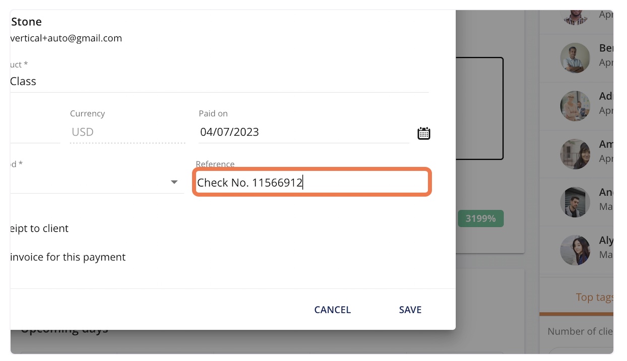Image resolution: width=627 pixels, height=361 pixels.
Task: Open the product field showing 'Class'
Action: click(219, 81)
